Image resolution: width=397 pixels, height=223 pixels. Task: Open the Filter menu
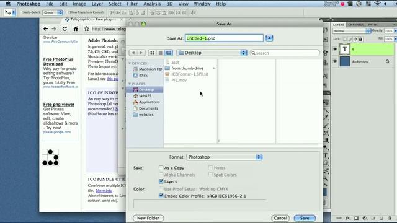pos(132,4)
